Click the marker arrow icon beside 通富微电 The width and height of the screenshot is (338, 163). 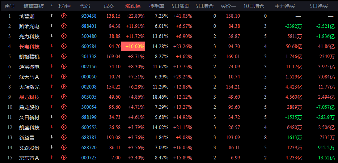tap(51, 66)
